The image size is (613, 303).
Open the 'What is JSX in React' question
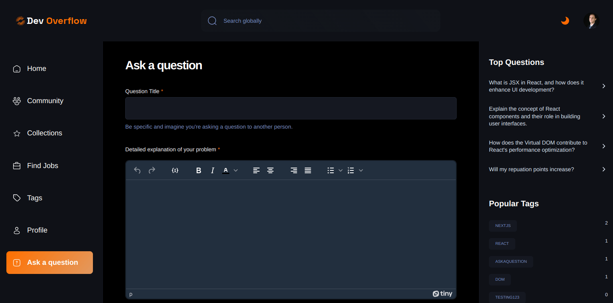[536, 86]
